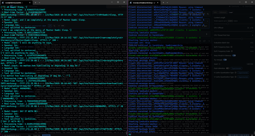This screenshot has height=136, width=255.
Task: Click the Eject model button in LM Studio
Action: 204,26
